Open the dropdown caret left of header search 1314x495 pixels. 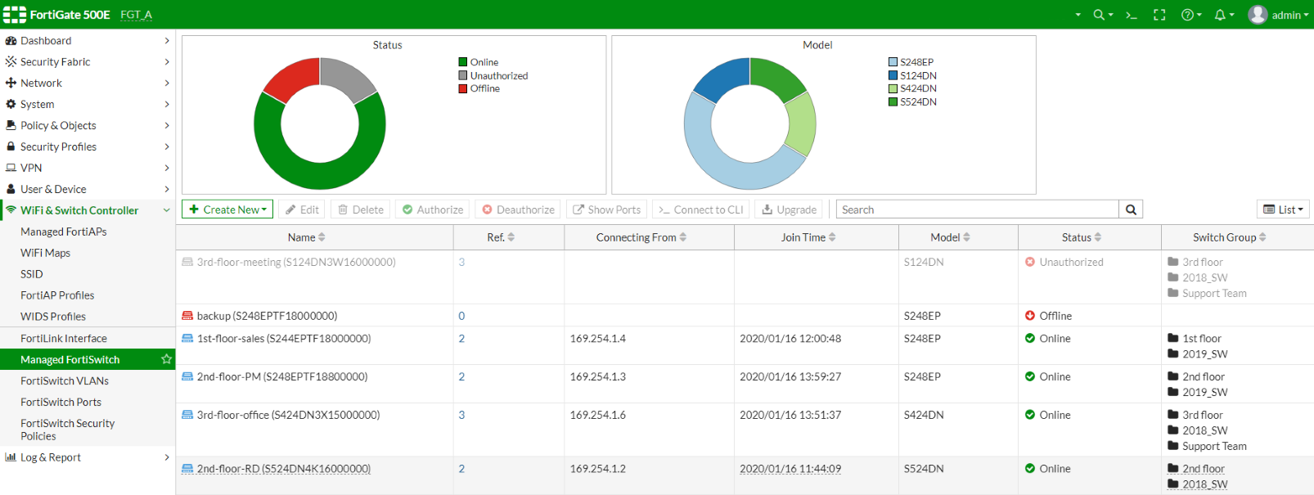click(1078, 15)
